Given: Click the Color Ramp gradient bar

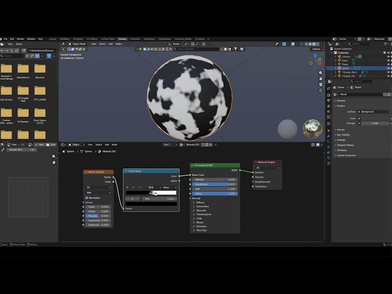Looking at the screenshot, I should point(151,193).
